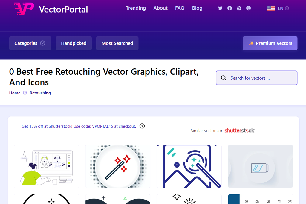Click the arrow icon beside Shutterstock offer
Image resolution: width=306 pixels, height=204 pixels.
(142, 126)
